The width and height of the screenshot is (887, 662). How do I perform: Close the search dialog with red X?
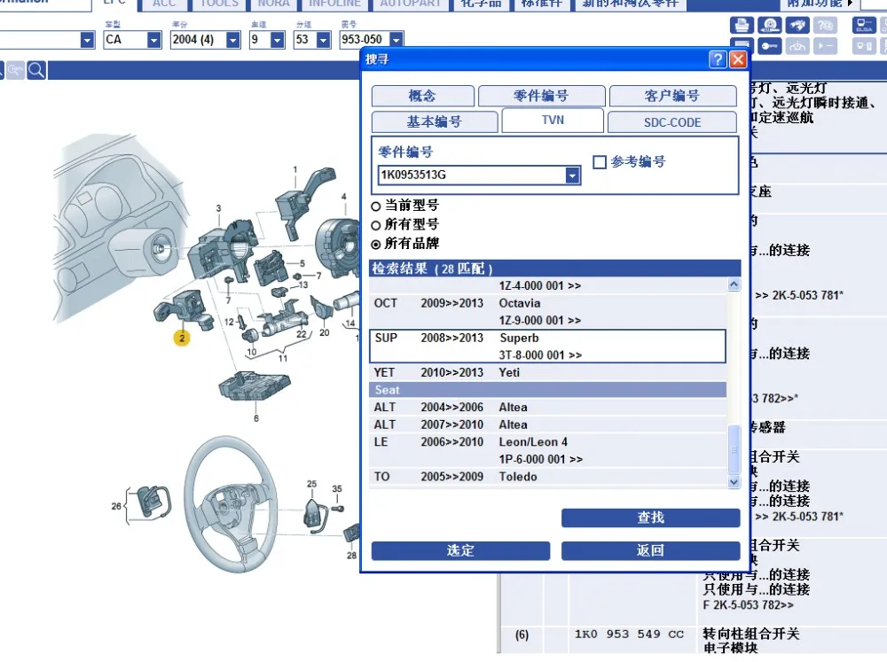click(738, 59)
